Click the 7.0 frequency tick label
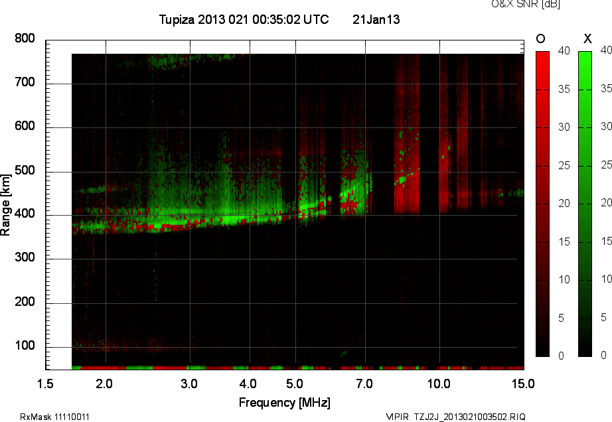 pos(364,384)
